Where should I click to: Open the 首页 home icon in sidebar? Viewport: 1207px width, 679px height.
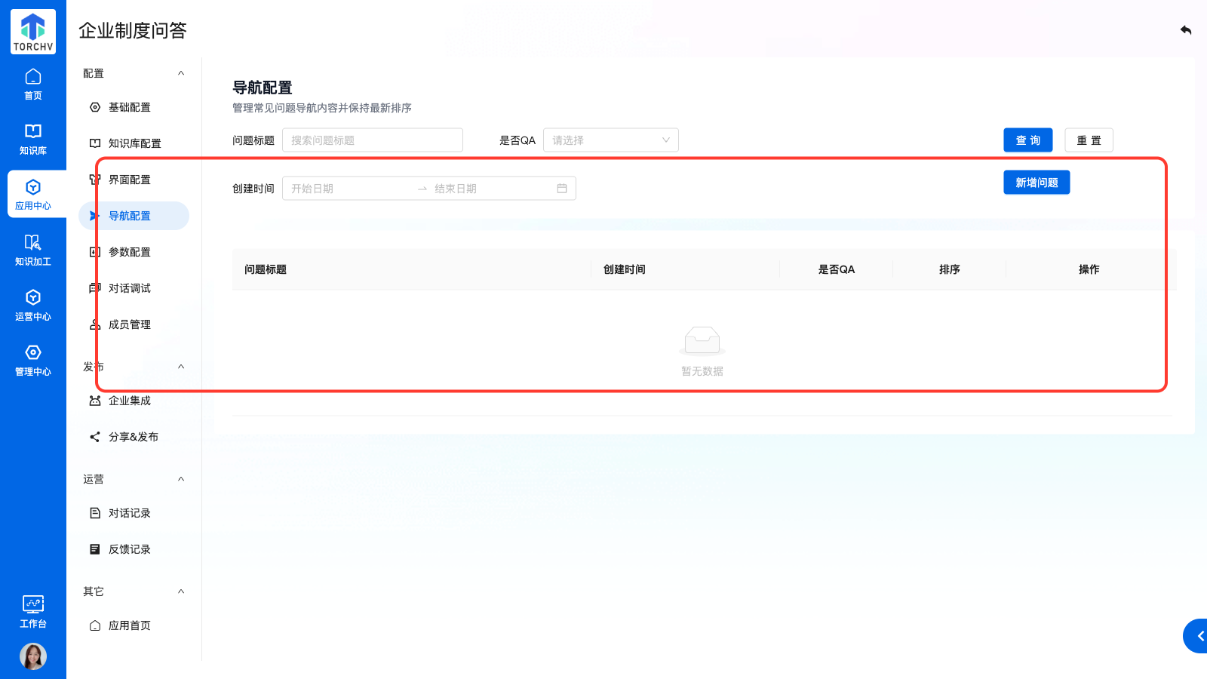(33, 84)
